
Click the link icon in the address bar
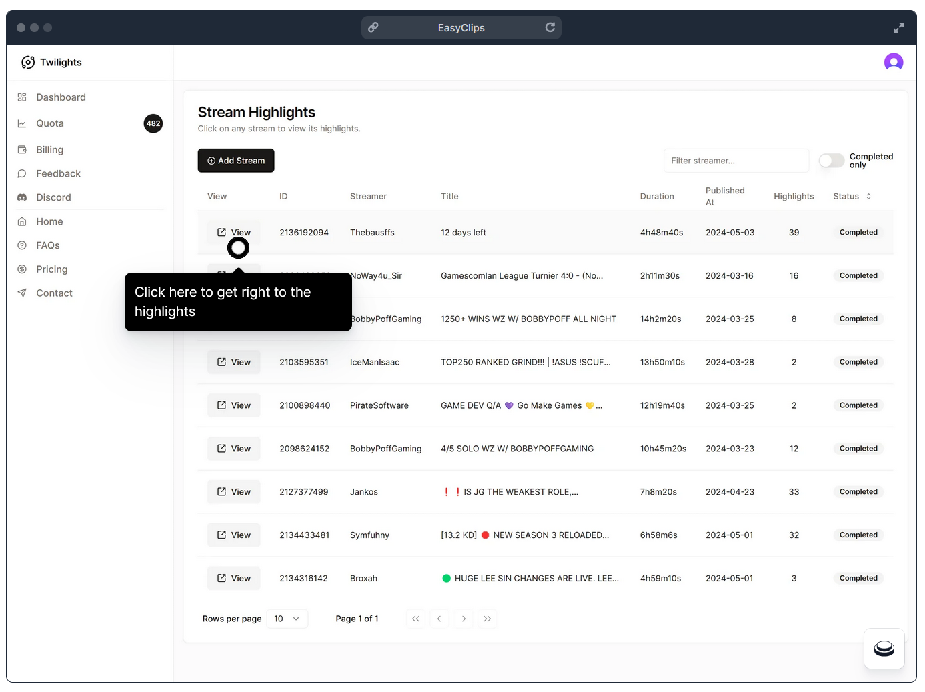tap(373, 27)
